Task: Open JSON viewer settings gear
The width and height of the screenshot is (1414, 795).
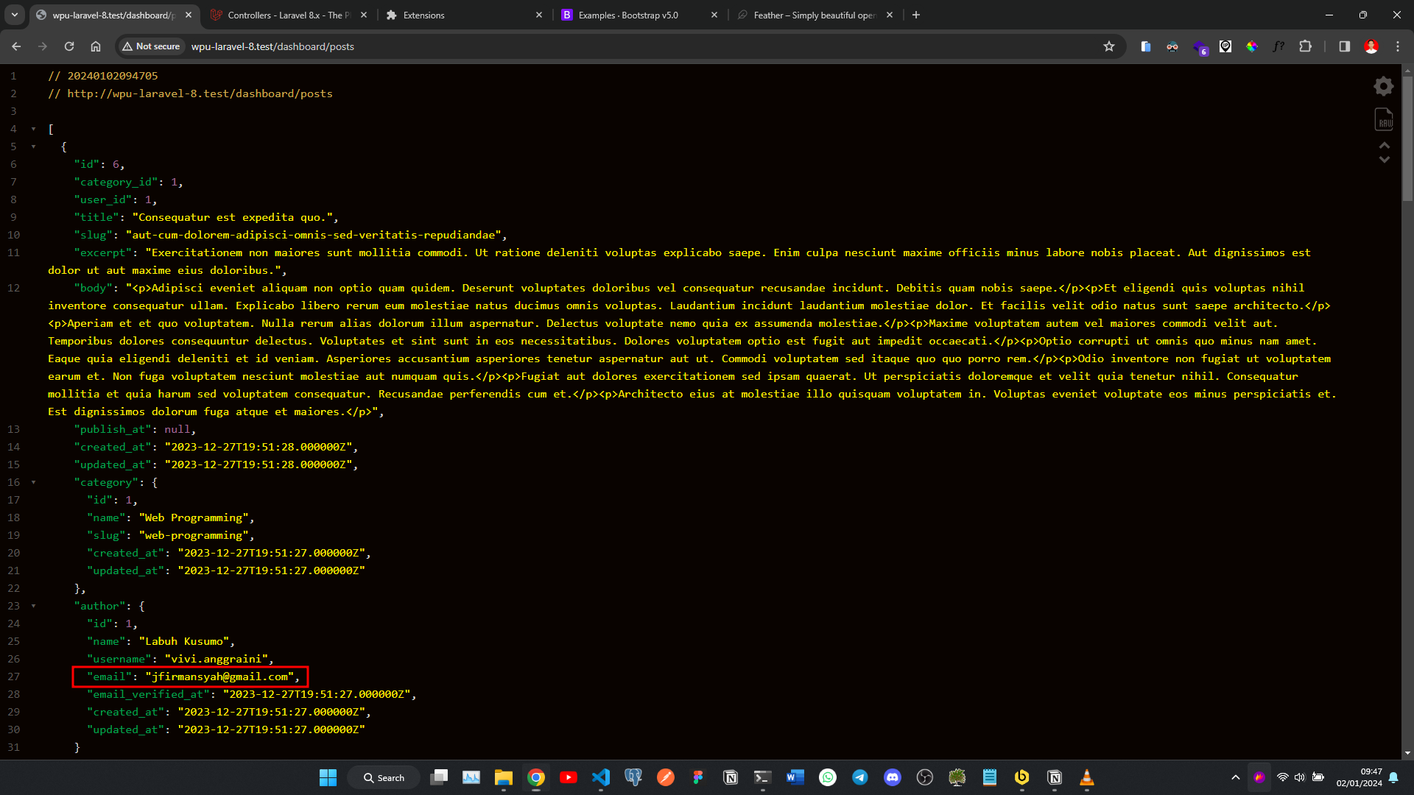Action: [1383, 86]
